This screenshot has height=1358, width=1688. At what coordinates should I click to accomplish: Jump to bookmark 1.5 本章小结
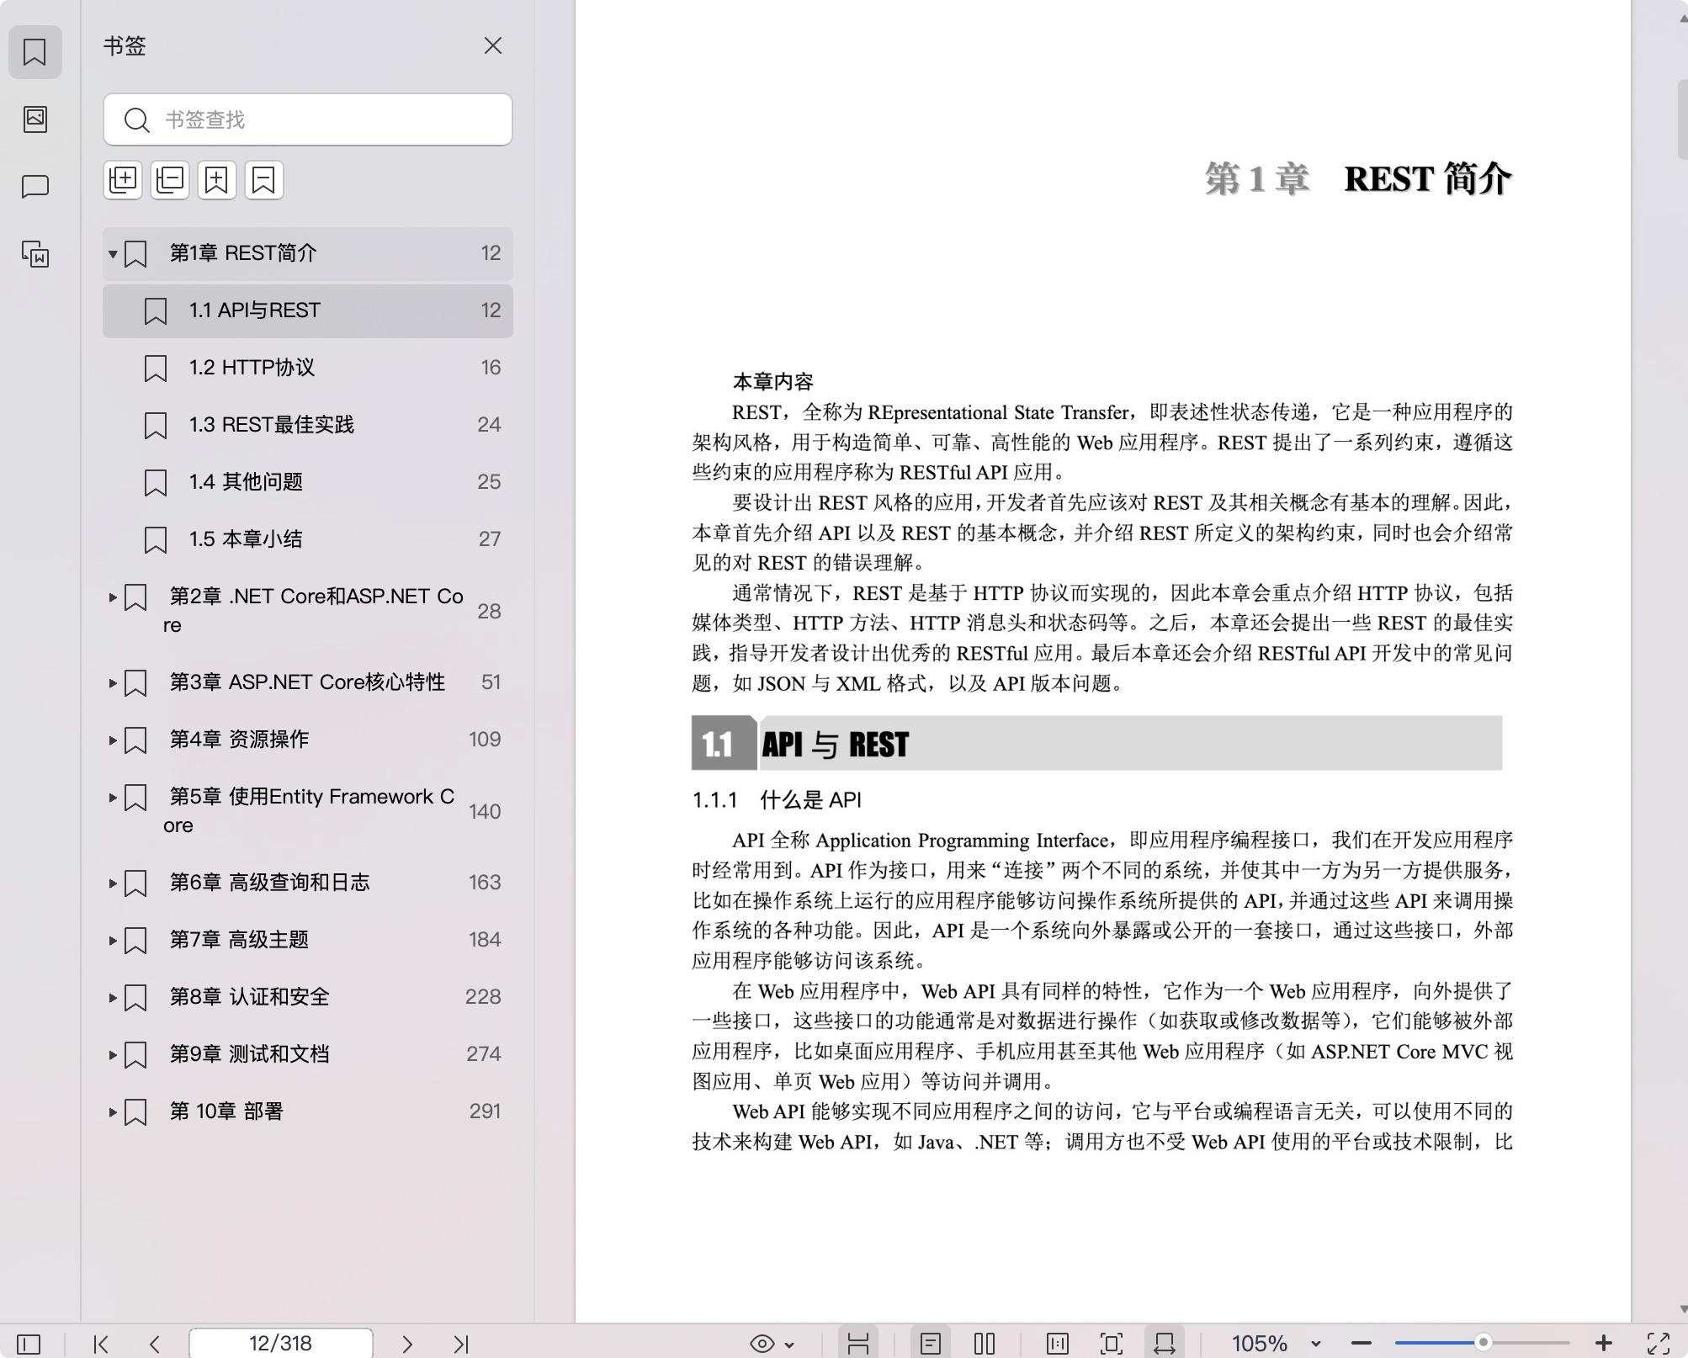(x=308, y=539)
